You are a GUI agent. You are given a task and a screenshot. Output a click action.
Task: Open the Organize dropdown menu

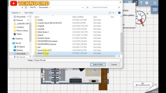coord(16,13)
